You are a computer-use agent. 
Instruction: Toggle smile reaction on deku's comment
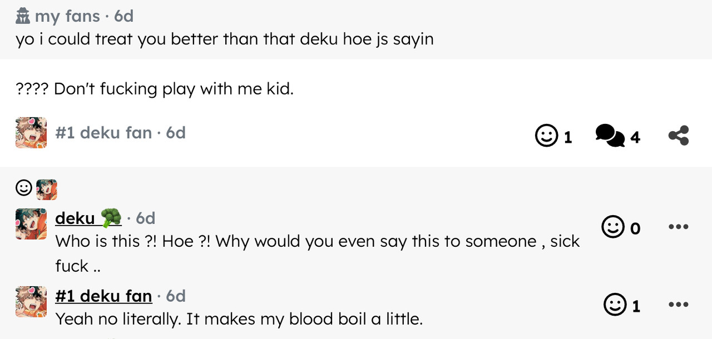613,227
